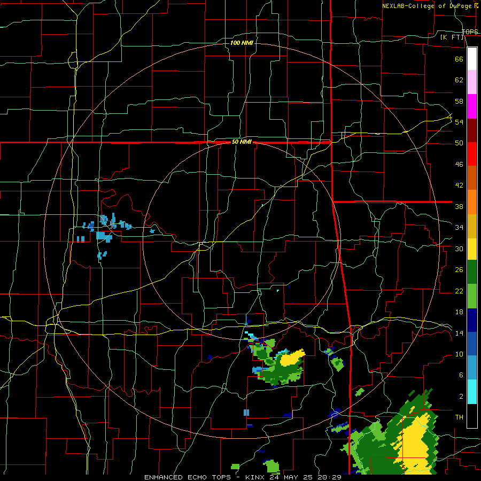
Task: Click the KINX radar site identifier
Action: 256,477
